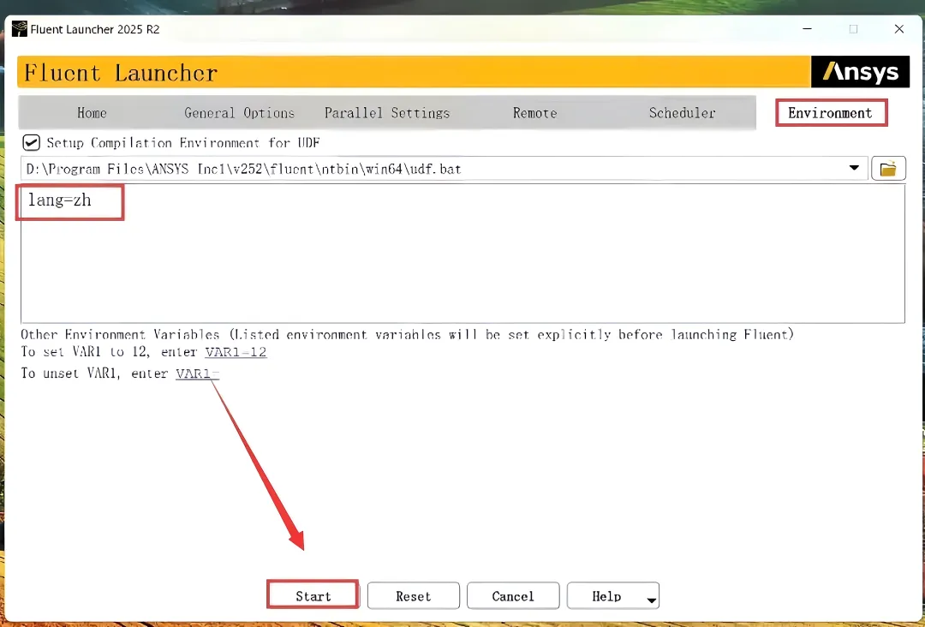Click the Start button
The width and height of the screenshot is (925, 627).
click(313, 595)
